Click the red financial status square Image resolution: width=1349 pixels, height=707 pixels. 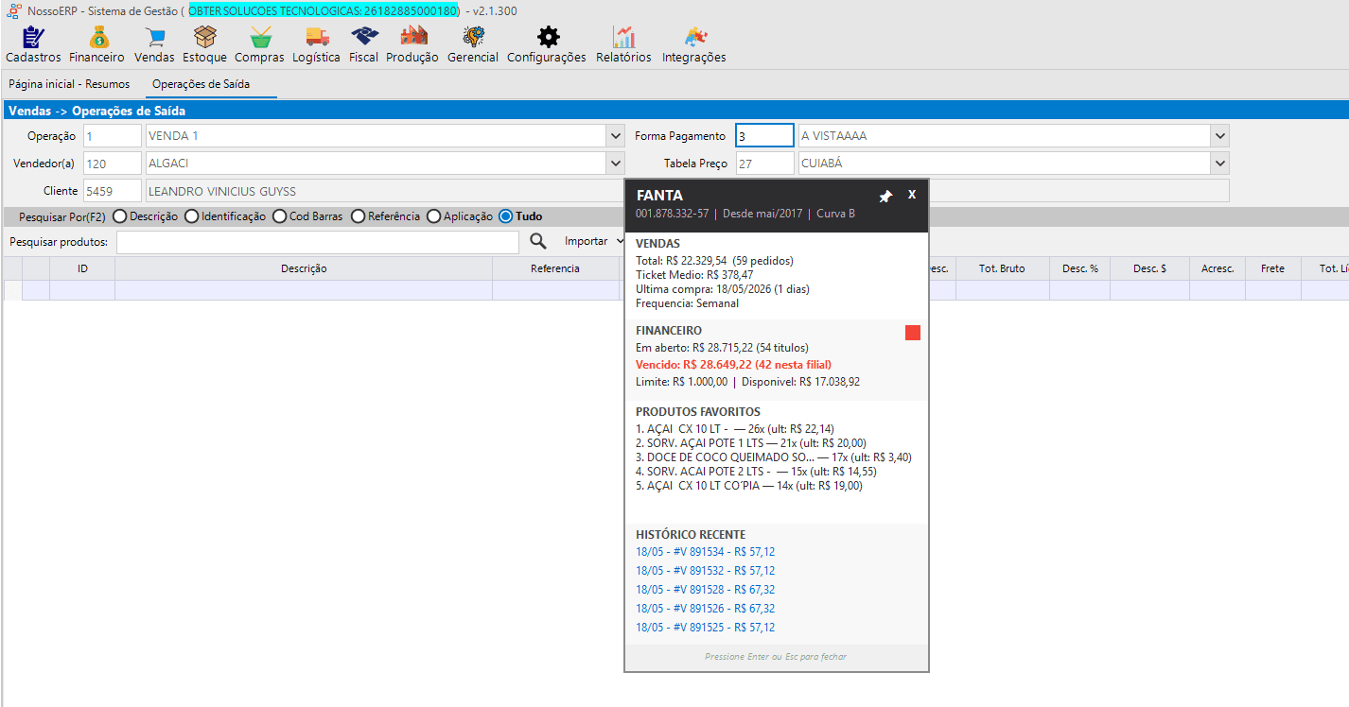(913, 333)
